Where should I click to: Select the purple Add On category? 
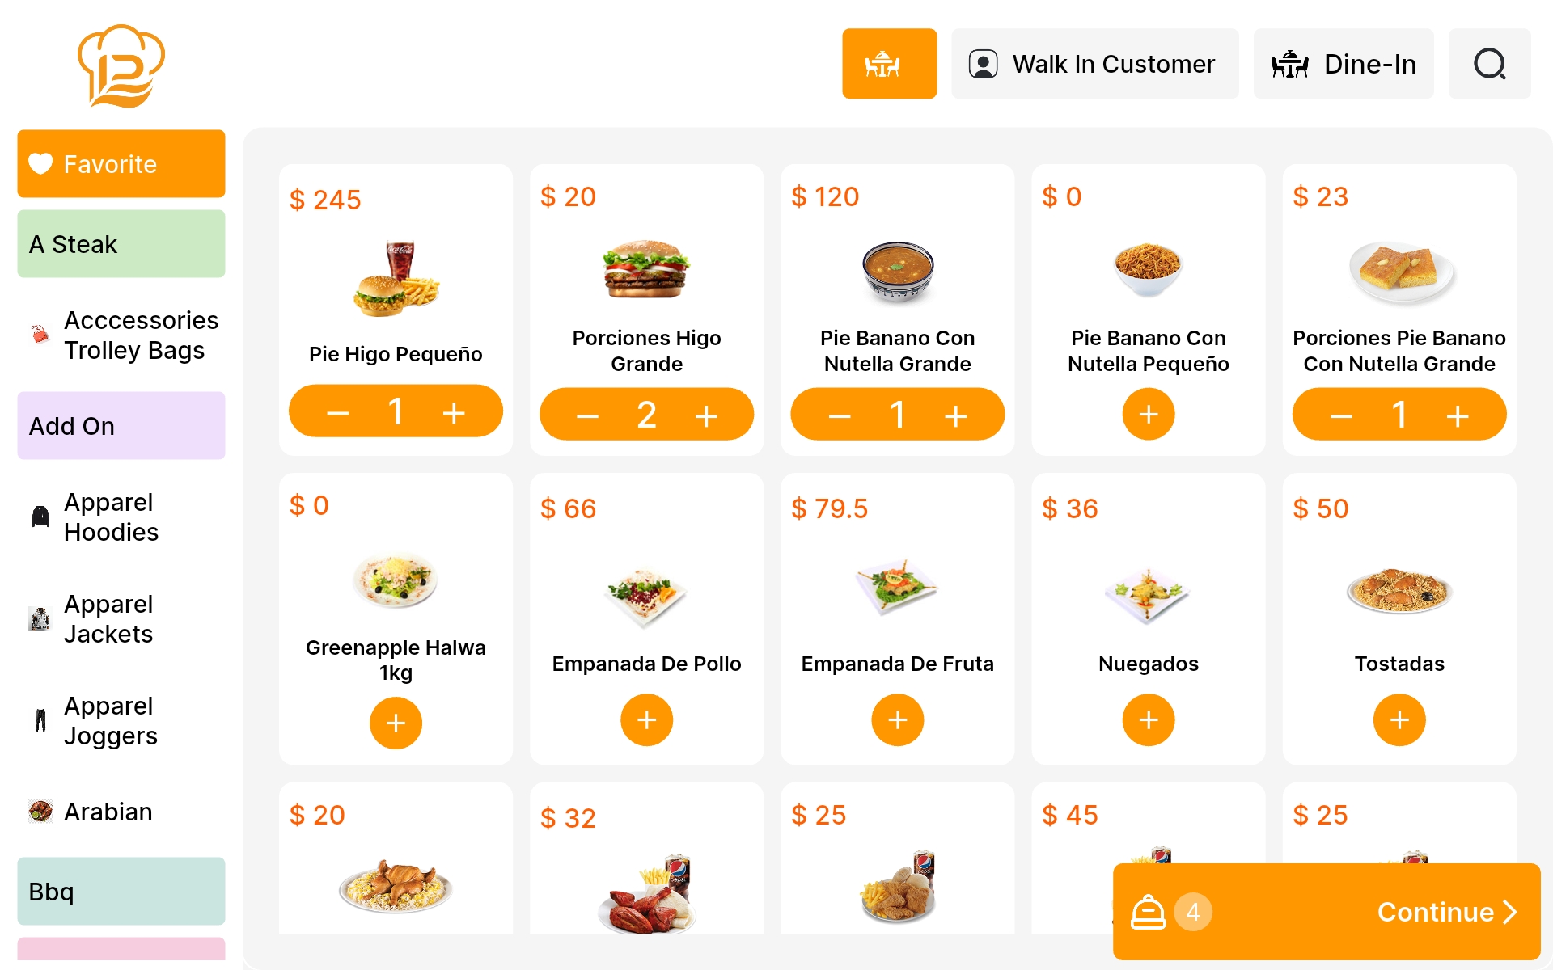coord(121,426)
